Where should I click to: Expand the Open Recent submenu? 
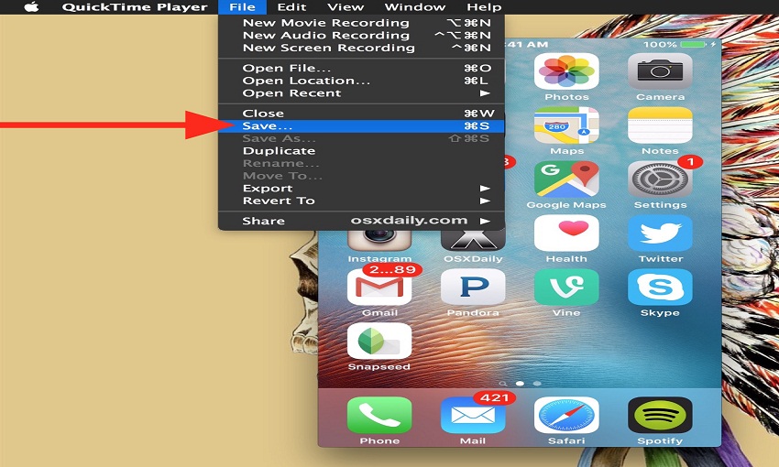[x=361, y=92]
